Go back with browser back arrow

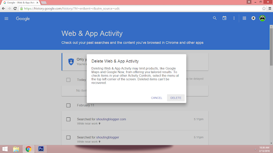pyautogui.click(x=3, y=8)
